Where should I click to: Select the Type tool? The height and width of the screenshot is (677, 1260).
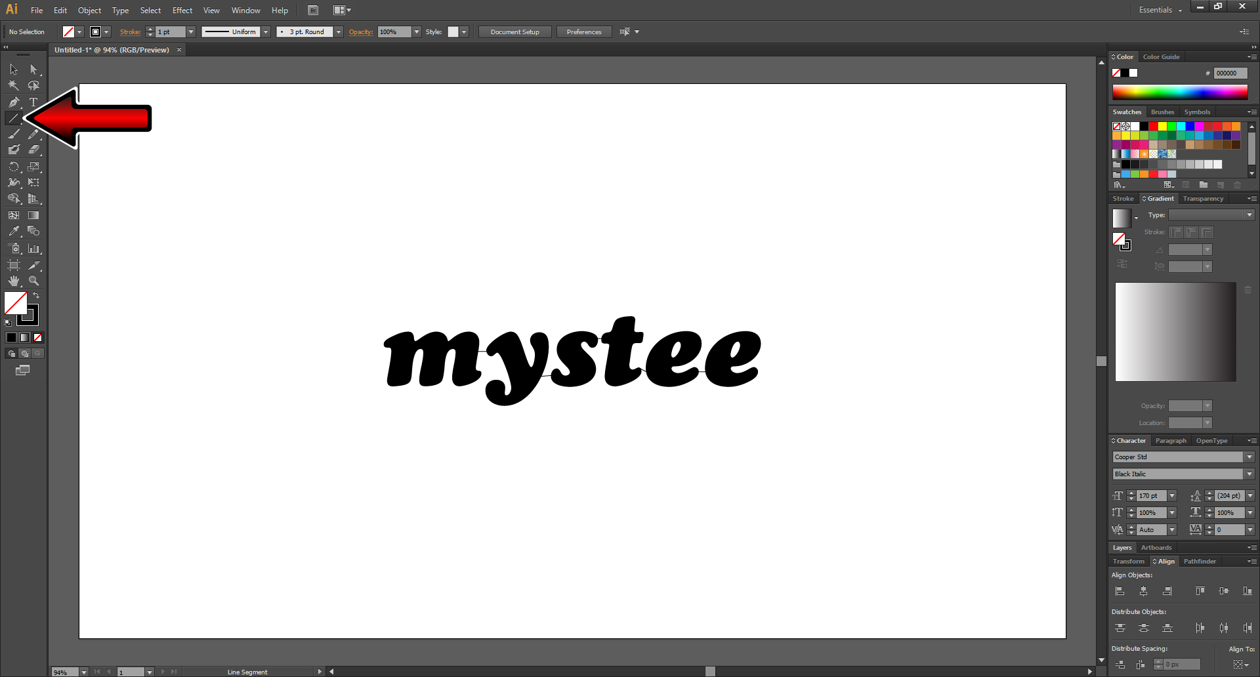(33, 102)
